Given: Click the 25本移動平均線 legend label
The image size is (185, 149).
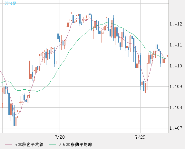Looking at the screenshot, I should [75, 144].
